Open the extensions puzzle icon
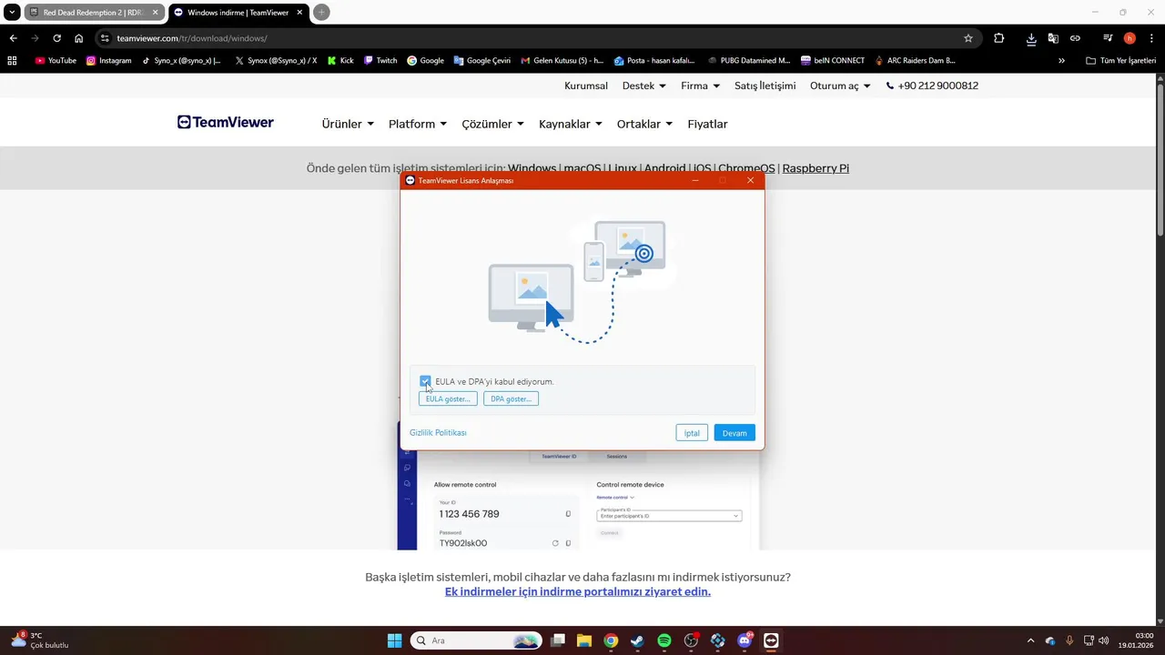The height and width of the screenshot is (655, 1165). (999, 38)
